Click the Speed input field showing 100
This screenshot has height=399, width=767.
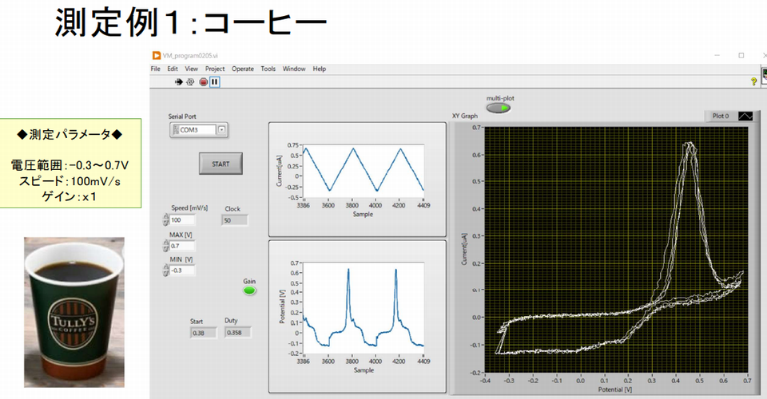pos(182,219)
